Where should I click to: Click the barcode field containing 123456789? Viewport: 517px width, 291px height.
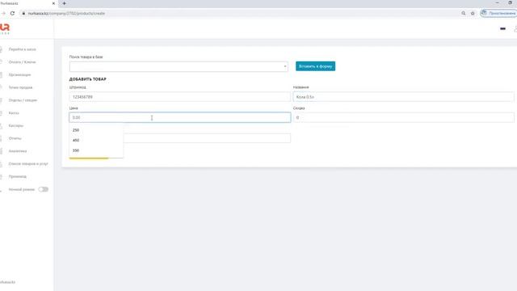pos(179,97)
